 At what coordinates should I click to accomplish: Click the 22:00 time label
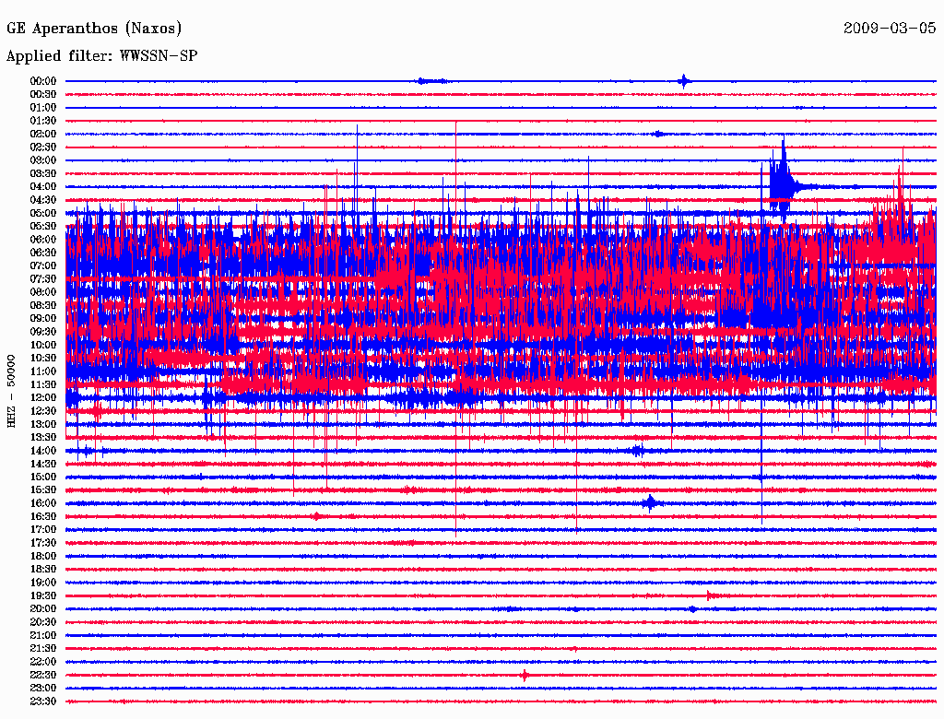(43, 662)
